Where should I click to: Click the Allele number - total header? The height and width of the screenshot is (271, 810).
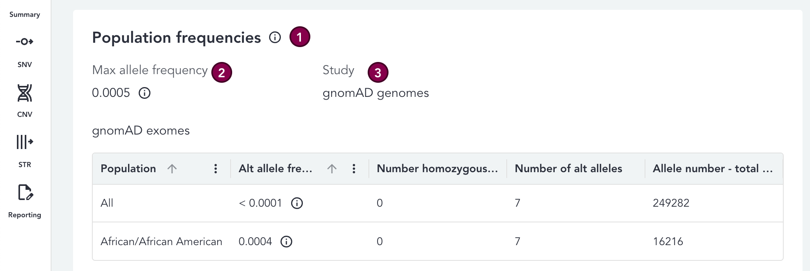pos(713,169)
